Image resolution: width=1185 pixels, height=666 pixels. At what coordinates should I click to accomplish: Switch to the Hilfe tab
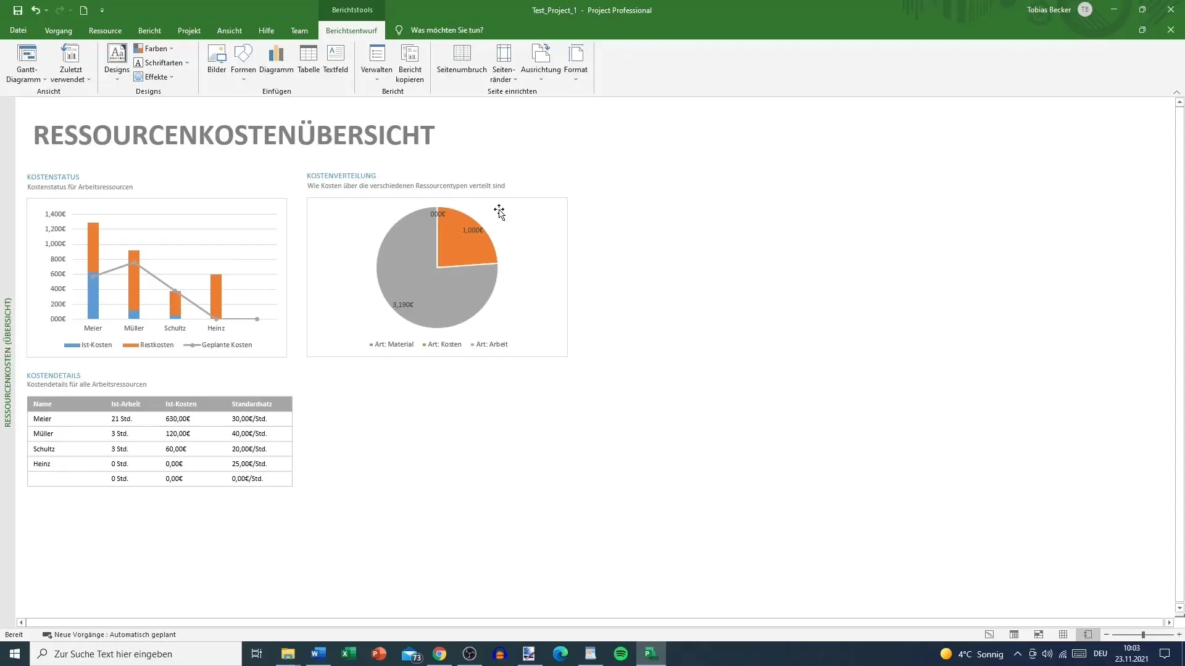pos(267,30)
